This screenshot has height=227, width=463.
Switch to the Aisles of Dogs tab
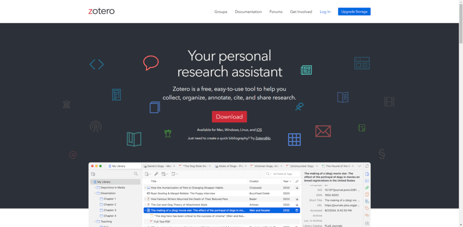tap(231, 166)
